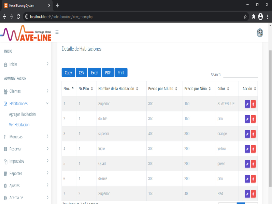Screen dimensions: 272x204
Task: Toggle the sidebar hamburger menu icon
Action: coord(57,32)
